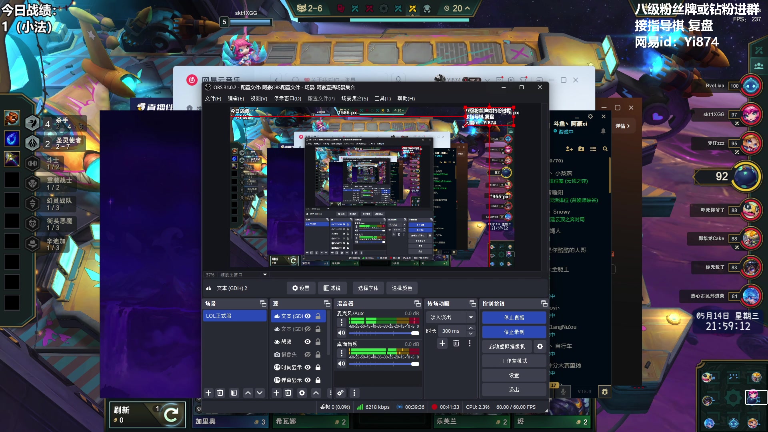Delete the selected scene with trash icon
This screenshot has height=432, width=768.
point(220,393)
